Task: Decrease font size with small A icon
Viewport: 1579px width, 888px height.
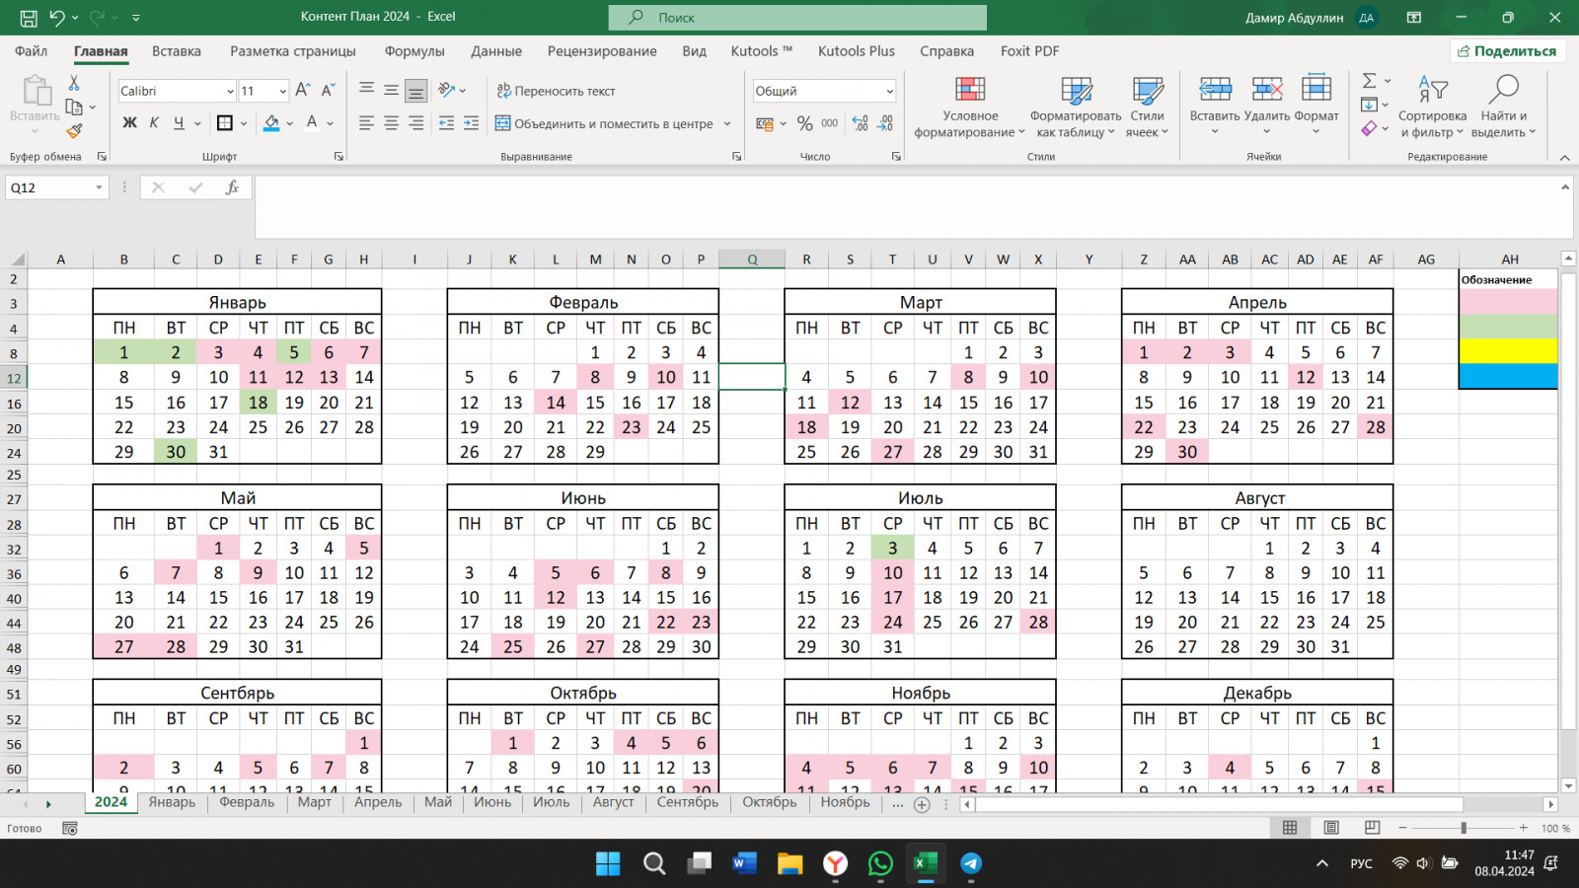Action: click(x=329, y=90)
